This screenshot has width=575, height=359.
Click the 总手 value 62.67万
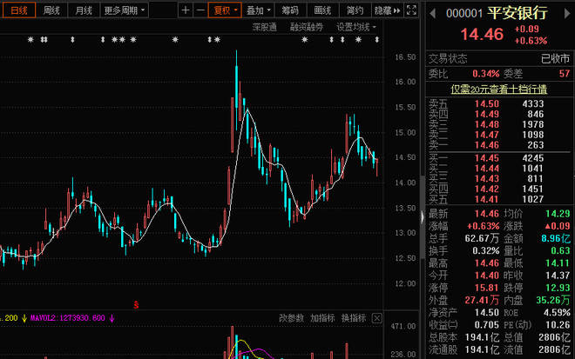(482, 238)
